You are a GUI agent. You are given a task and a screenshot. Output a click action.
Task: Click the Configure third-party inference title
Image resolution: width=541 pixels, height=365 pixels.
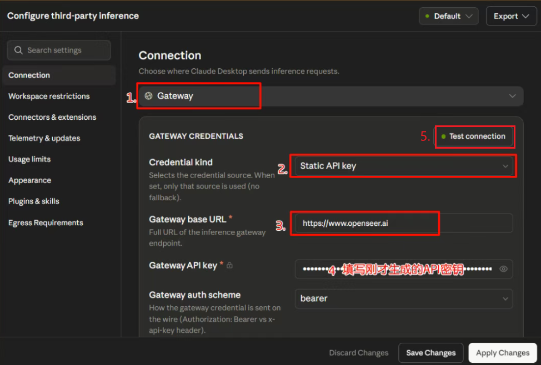pos(73,16)
